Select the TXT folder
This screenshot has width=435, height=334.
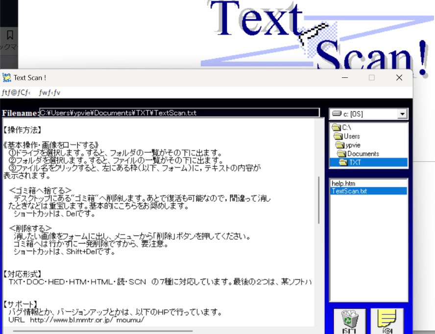point(368,162)
